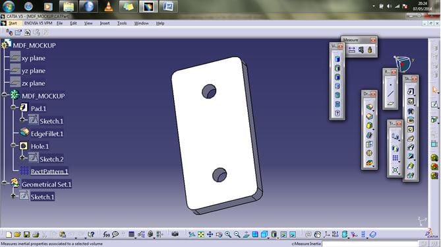Toggle the Hide/Show icon in bottom toolbar
This screenshot has width=441, height=247.
(x=283, y=234)
